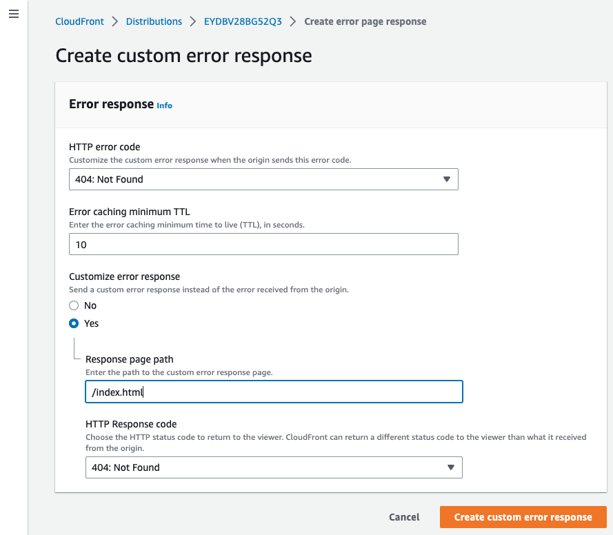Open the hamburger navigation menu
The width and height of the screenshot is (613, 535).
click(14, 14)
